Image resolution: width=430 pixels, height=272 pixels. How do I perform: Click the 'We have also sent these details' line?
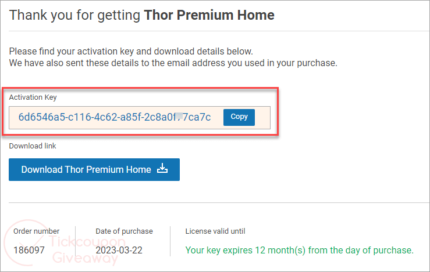pos(173,62)
